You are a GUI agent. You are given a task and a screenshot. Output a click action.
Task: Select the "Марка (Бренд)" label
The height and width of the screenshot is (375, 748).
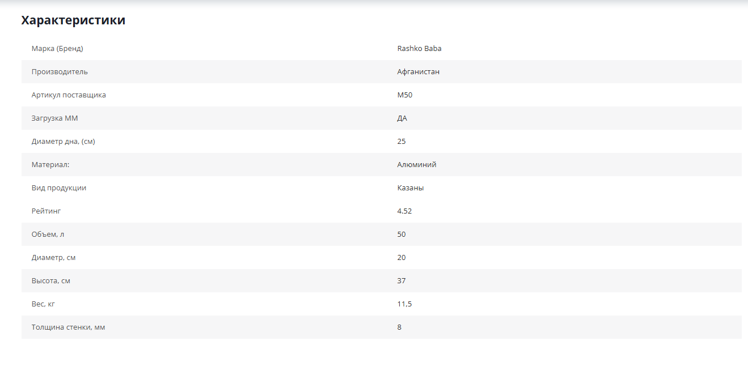(57, 49)
